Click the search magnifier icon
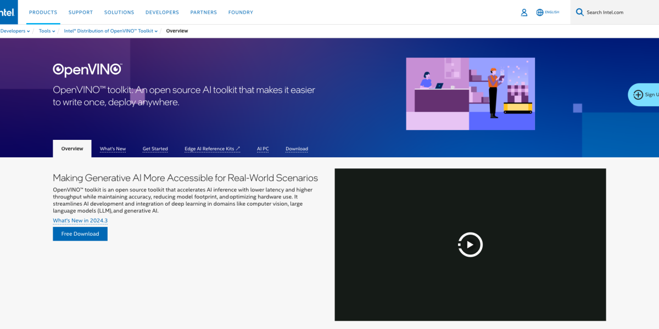The height and width of the screenshot is (329, 659). [x=579, y=12]
